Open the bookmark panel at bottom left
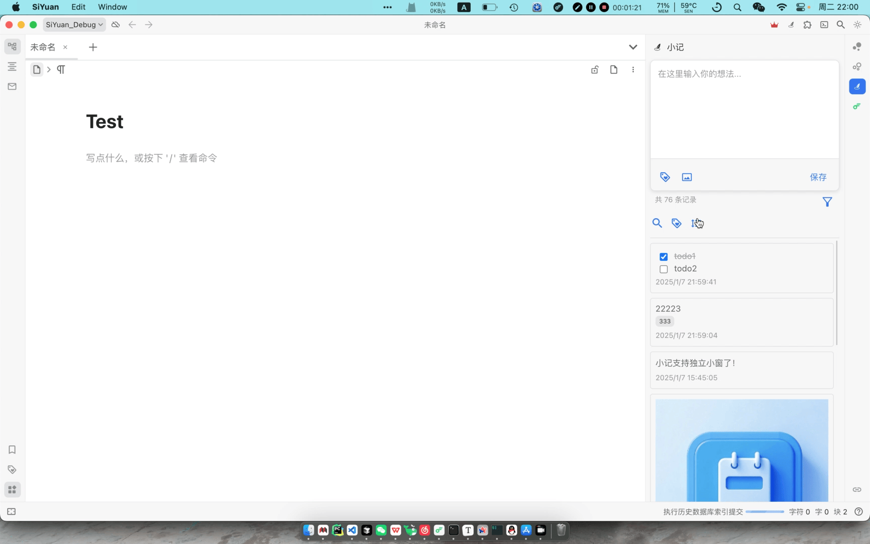The width and height of the screenshot is (870, 544). tap(12, 450)
